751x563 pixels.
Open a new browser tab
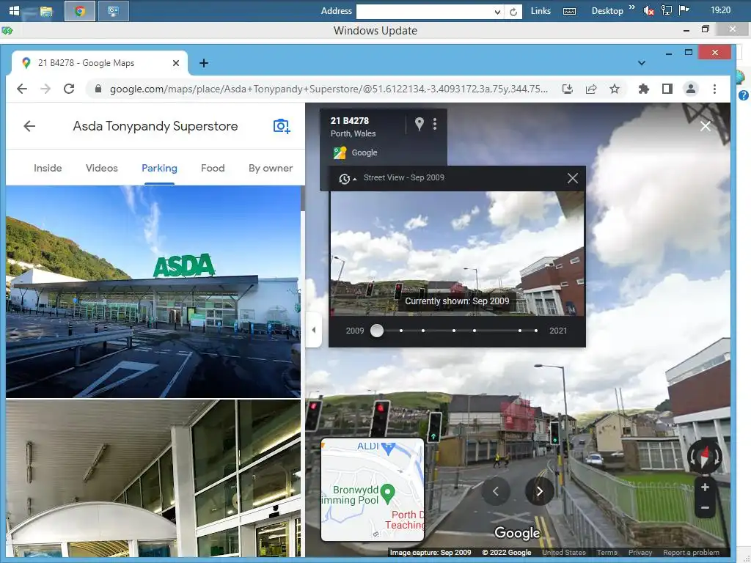click(204, 63)
